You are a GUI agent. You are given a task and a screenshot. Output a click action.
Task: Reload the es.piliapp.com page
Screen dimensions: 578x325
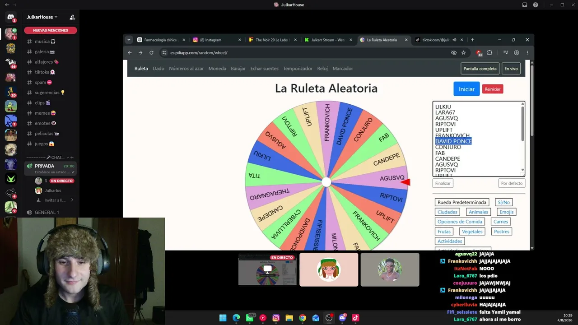coord(151,53)
